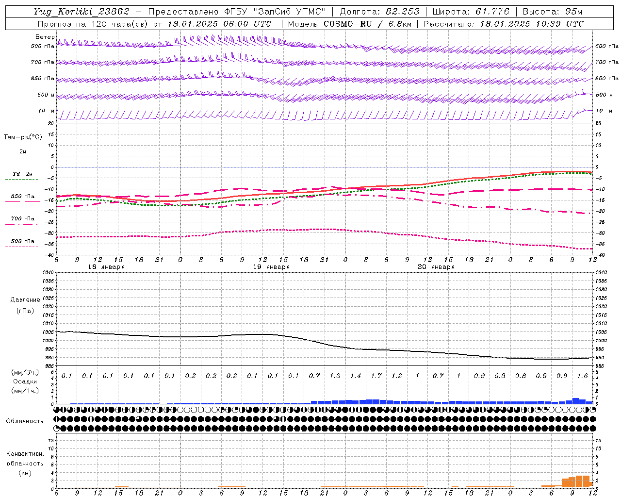The image size is (621, 497).
Task: Click the 'Облачность' cloudiness label
Action: coord(24,421)
